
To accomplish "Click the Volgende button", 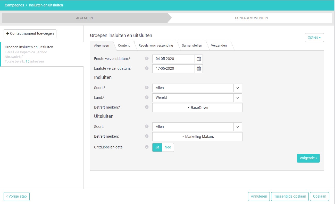I will pos(308,158).
